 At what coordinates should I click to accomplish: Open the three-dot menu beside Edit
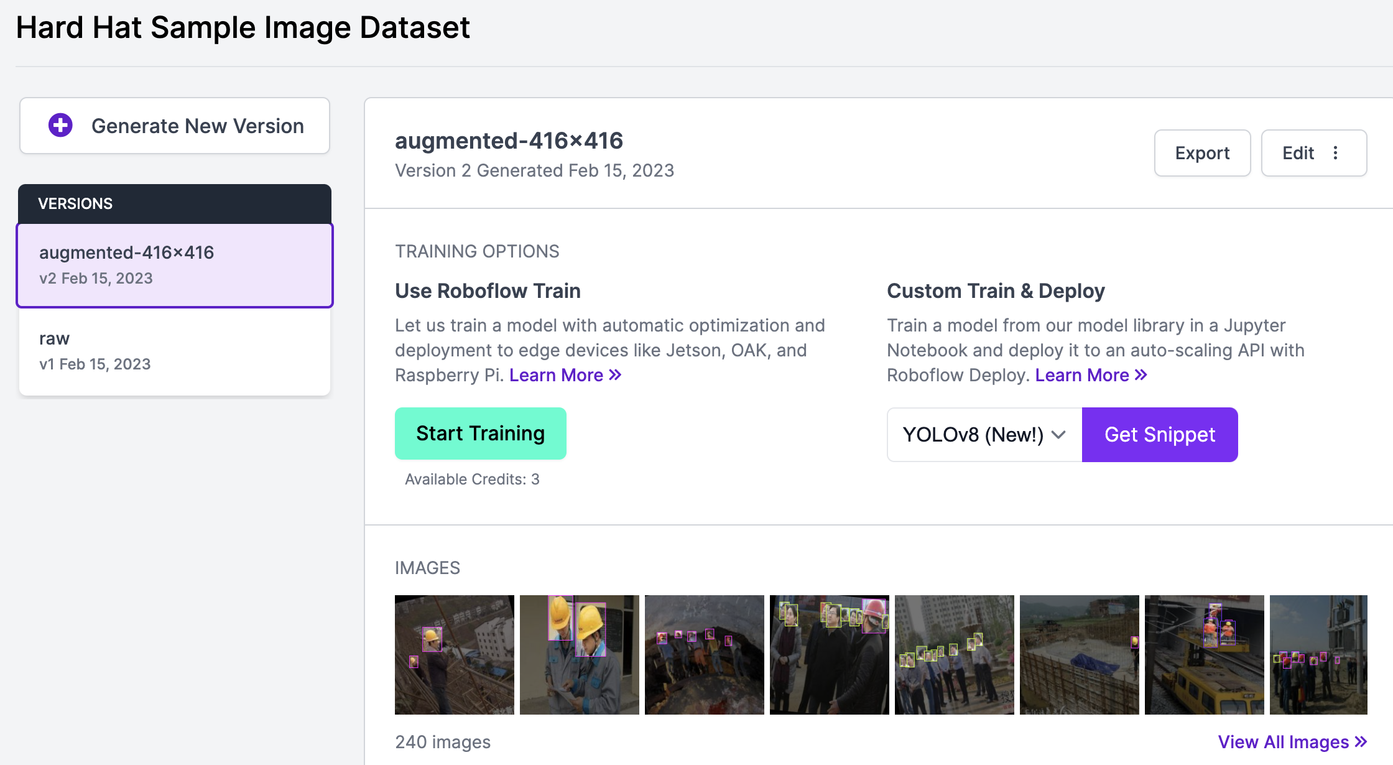pos(1335,153)
